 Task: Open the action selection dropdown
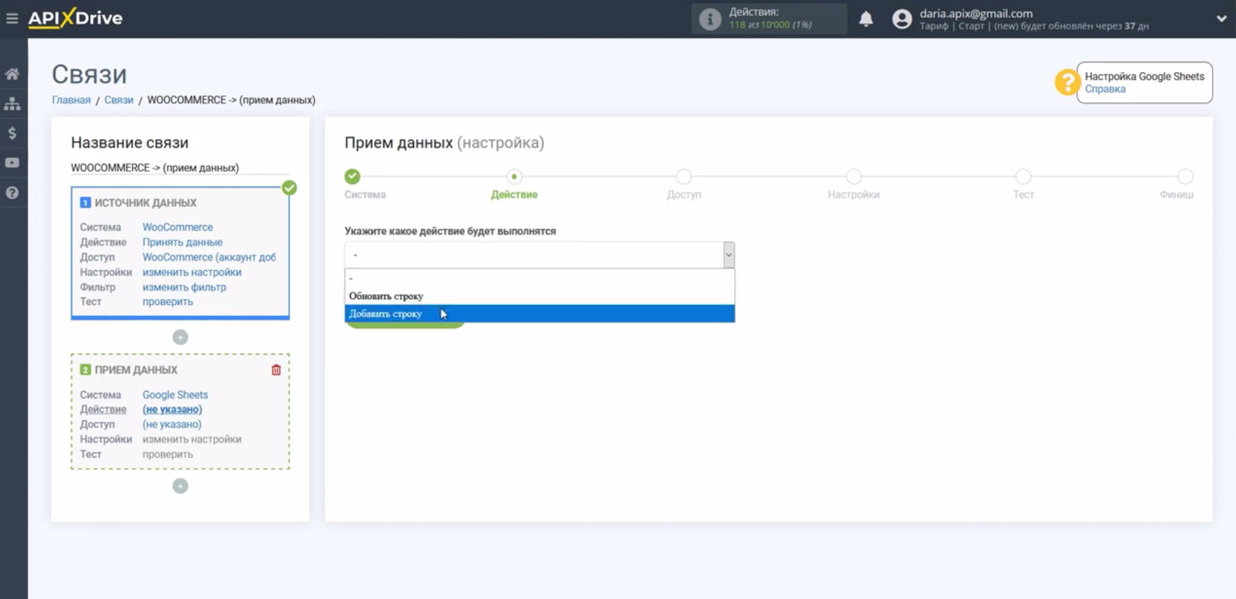(540, 255)
